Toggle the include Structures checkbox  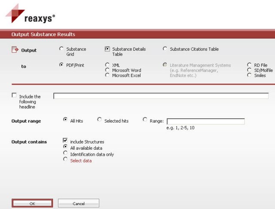[x=65, y=140]
